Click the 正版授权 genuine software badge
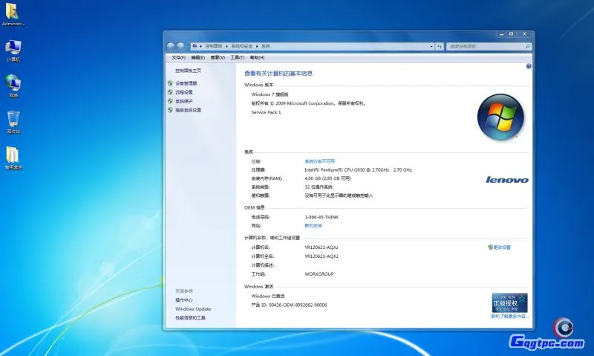Image resolution: width=594 pixels, height=356 pixels. [509, 302]
